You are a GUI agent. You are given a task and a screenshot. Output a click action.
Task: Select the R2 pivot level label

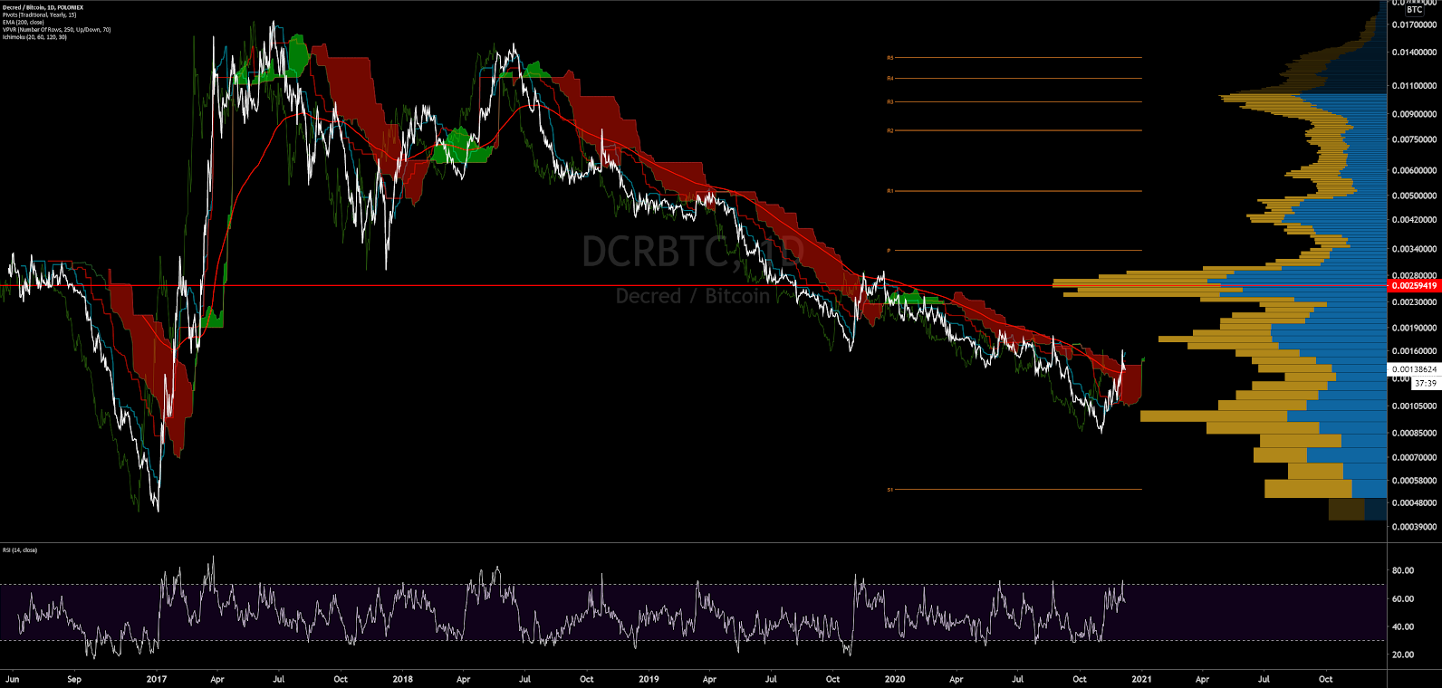[x=890, y=130]
